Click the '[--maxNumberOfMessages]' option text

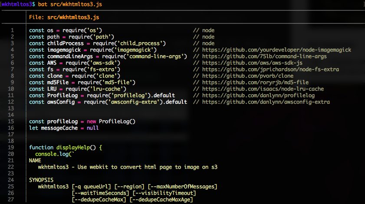tap(182, 187)
